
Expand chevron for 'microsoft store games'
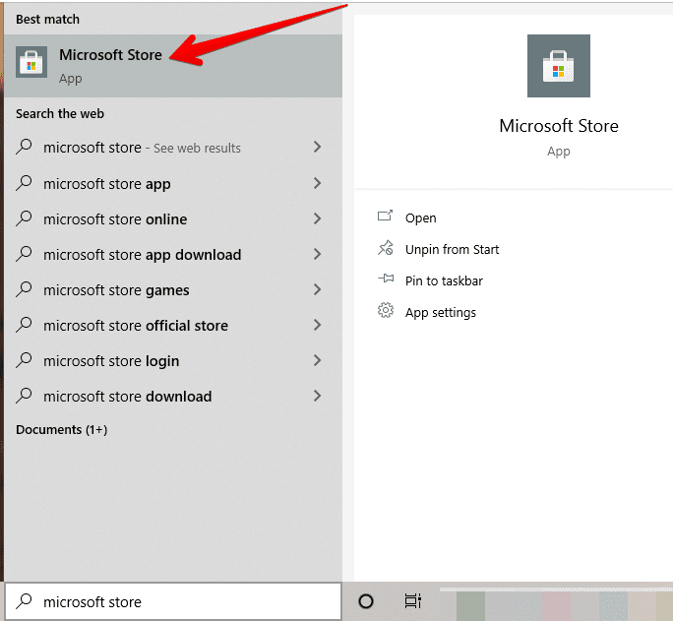(x=317, y=289)
